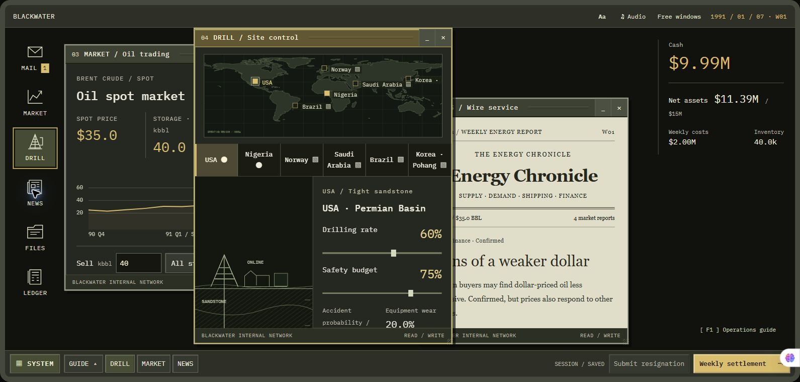
Task: Toggle Free windows mode
Action: 679,17
